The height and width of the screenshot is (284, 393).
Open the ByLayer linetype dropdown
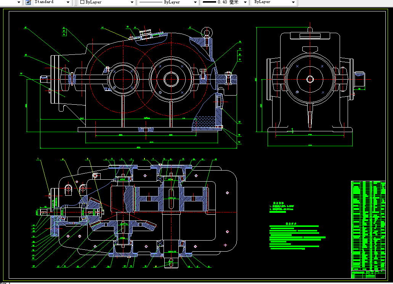[x=195, y=2]
